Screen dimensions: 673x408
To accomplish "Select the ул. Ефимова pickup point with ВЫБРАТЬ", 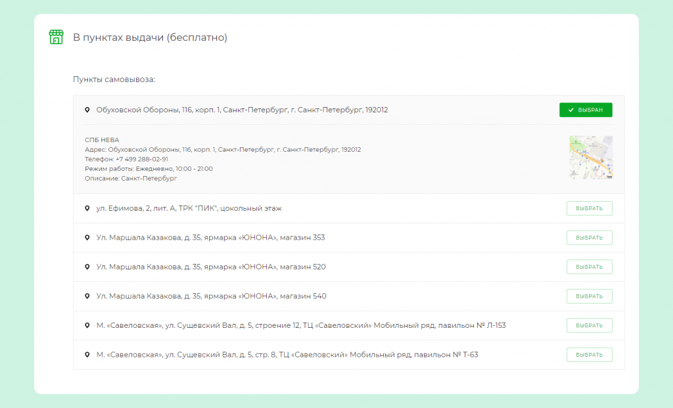I will pos(590,208).
